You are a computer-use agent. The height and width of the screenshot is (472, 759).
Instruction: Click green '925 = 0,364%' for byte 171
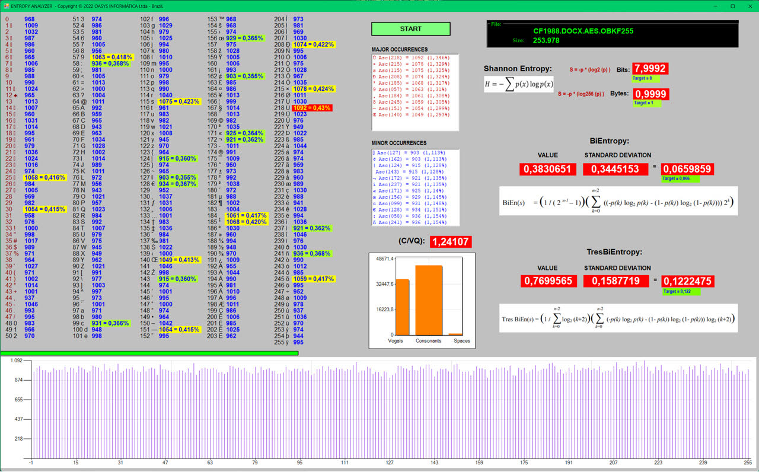(245, 133)
